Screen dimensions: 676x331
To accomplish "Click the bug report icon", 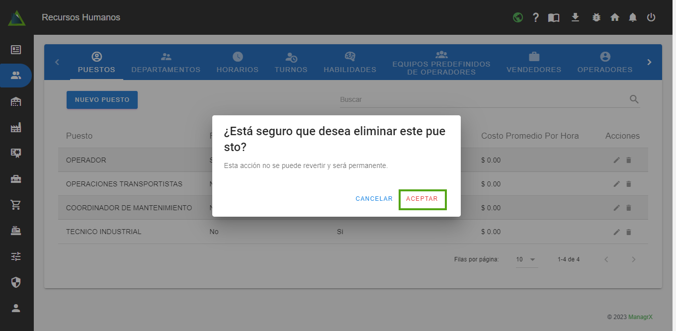I will click(x=596, y=17).
